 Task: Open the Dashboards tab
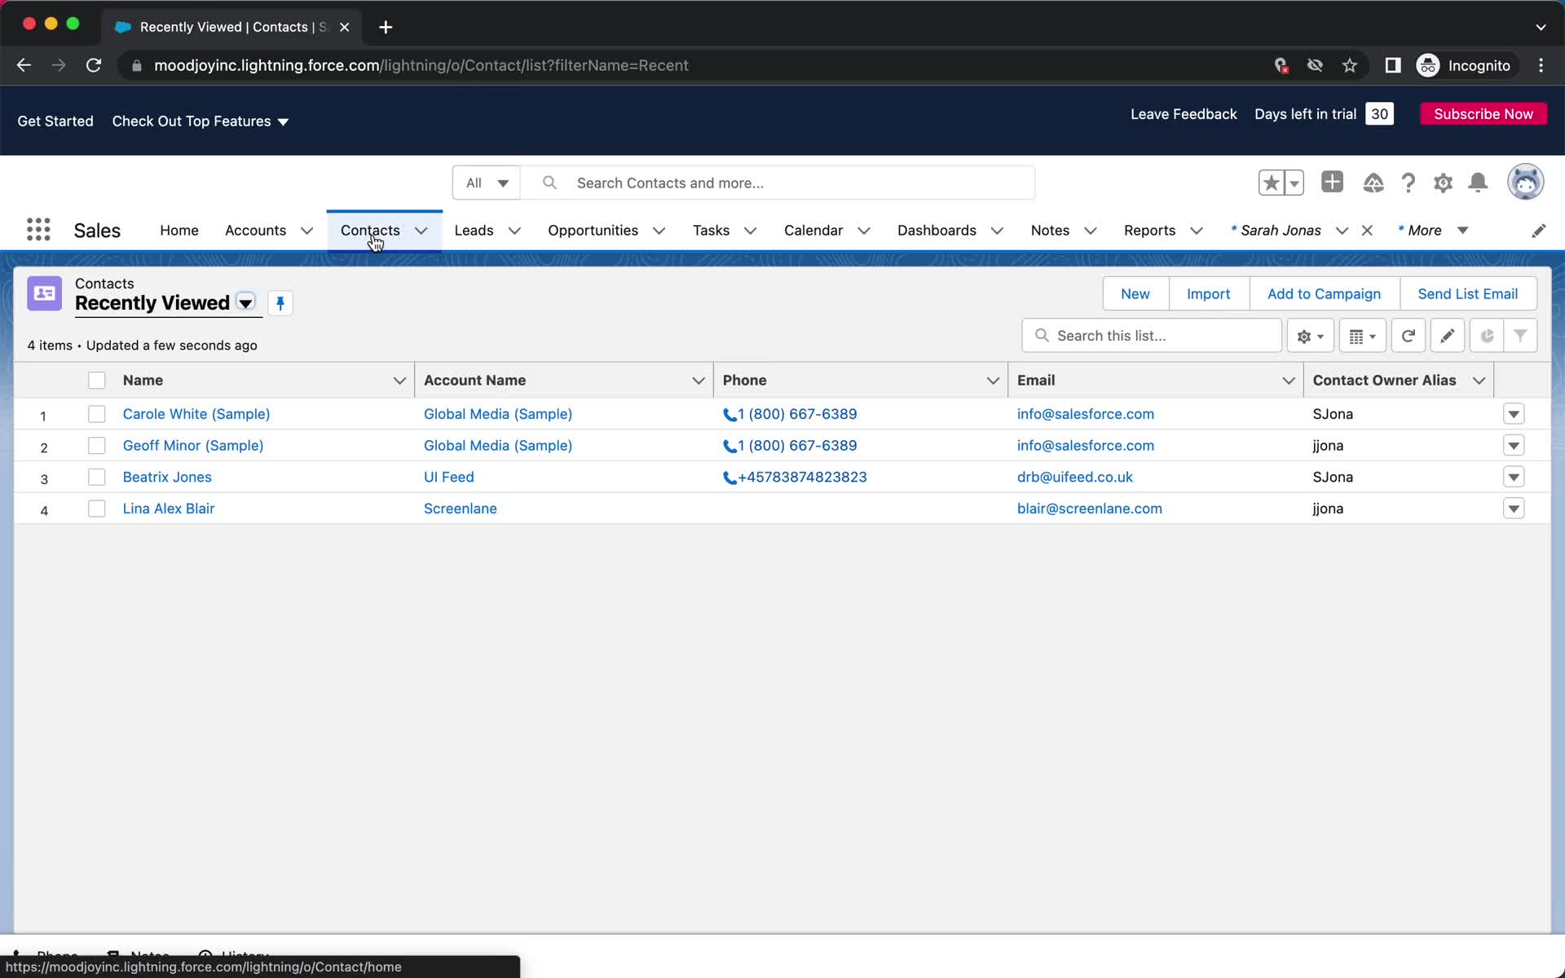coord(937,231)
